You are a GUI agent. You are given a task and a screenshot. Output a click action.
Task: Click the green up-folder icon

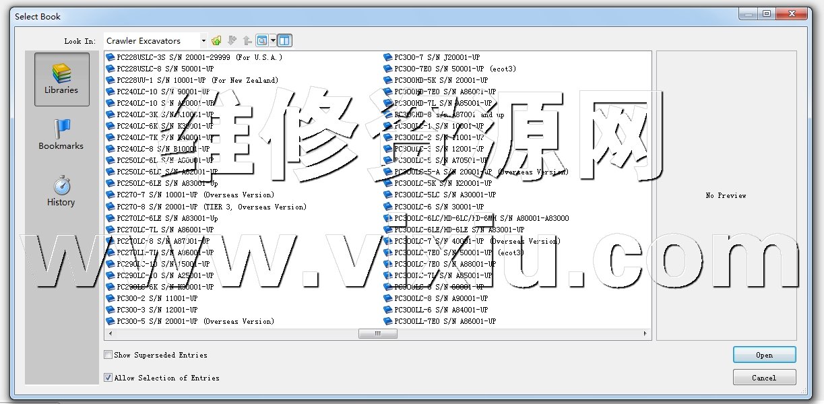[216, 41]
